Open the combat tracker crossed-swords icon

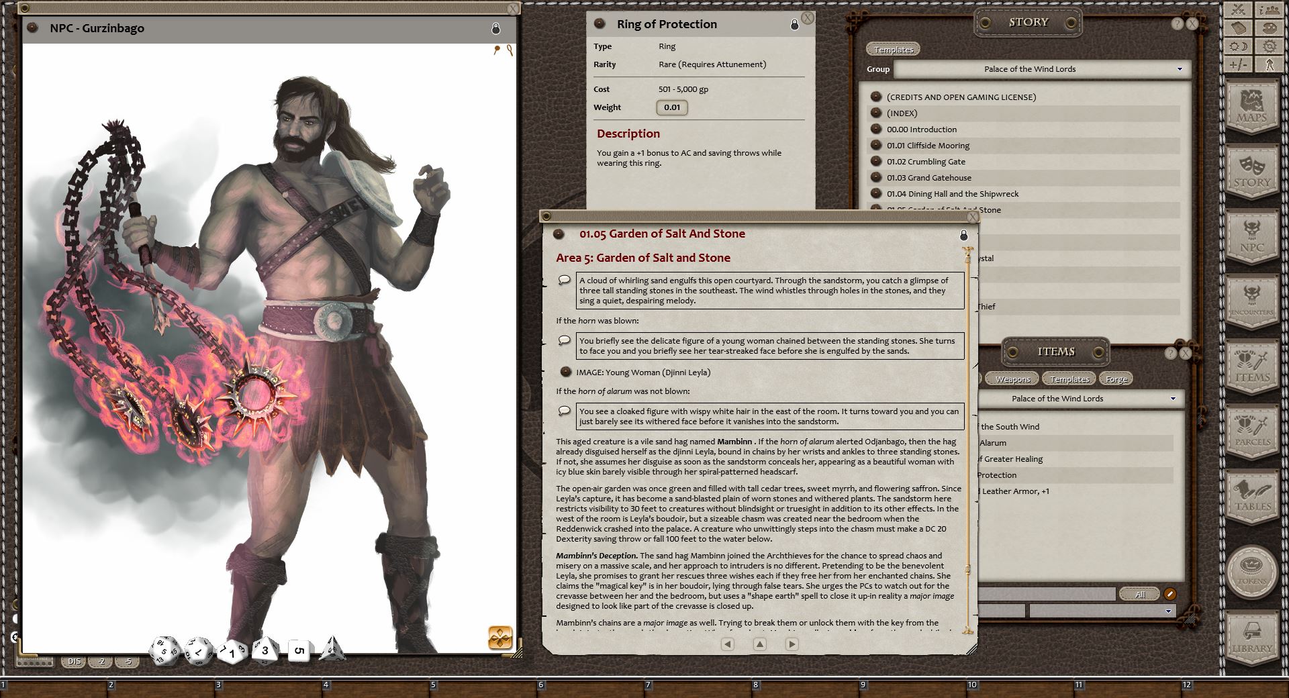(1239, 10)
